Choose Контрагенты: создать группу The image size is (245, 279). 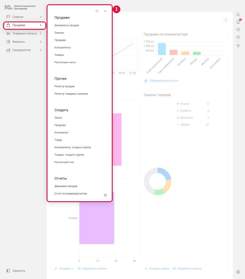73,147
